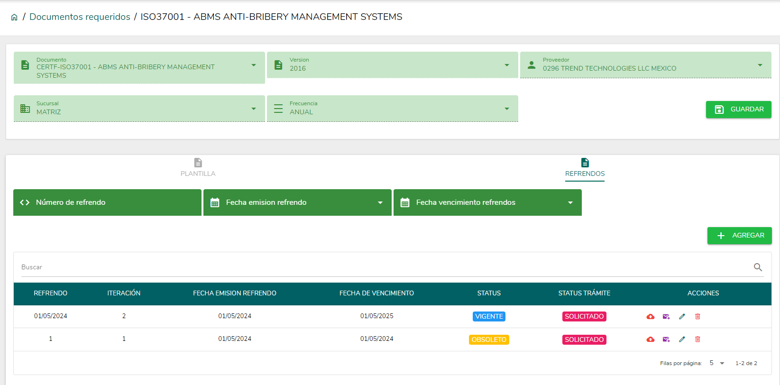Upload file for the VIGENTE row
This screenshot has width=780, height=385.
[651, 317]
